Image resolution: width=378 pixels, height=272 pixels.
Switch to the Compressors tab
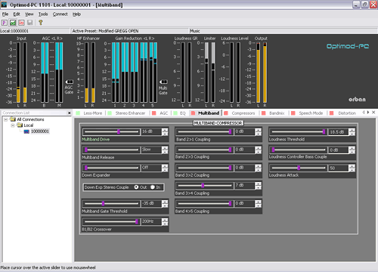pyautogui.click(x=243, y=113)
